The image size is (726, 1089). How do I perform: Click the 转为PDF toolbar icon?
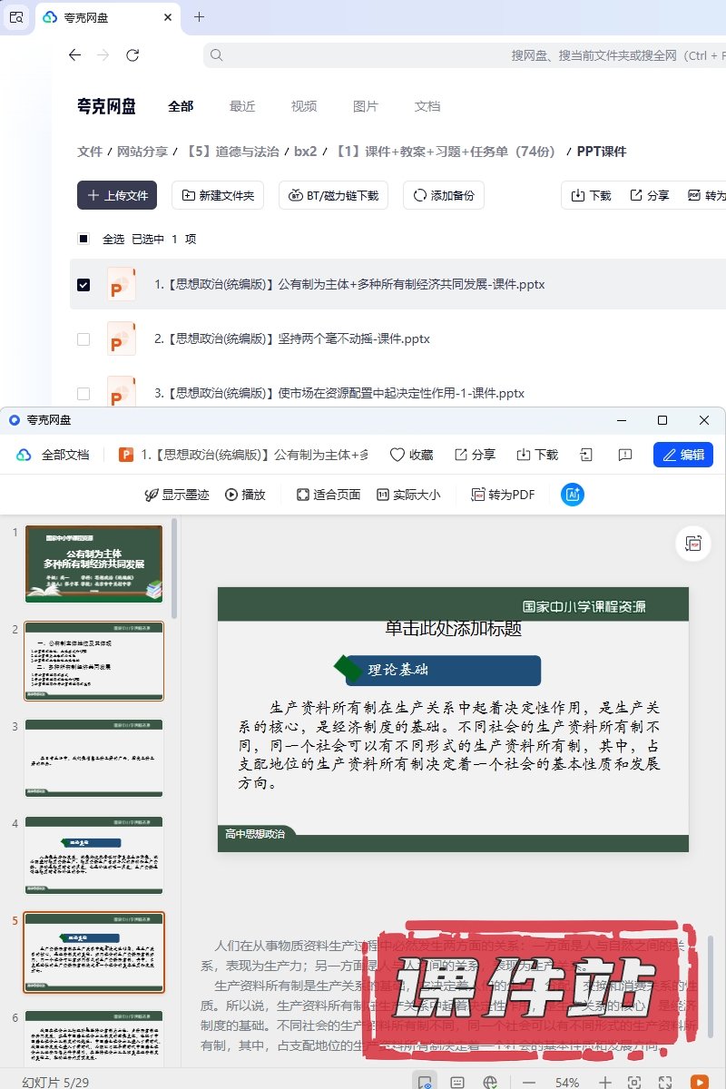[503, 495]
